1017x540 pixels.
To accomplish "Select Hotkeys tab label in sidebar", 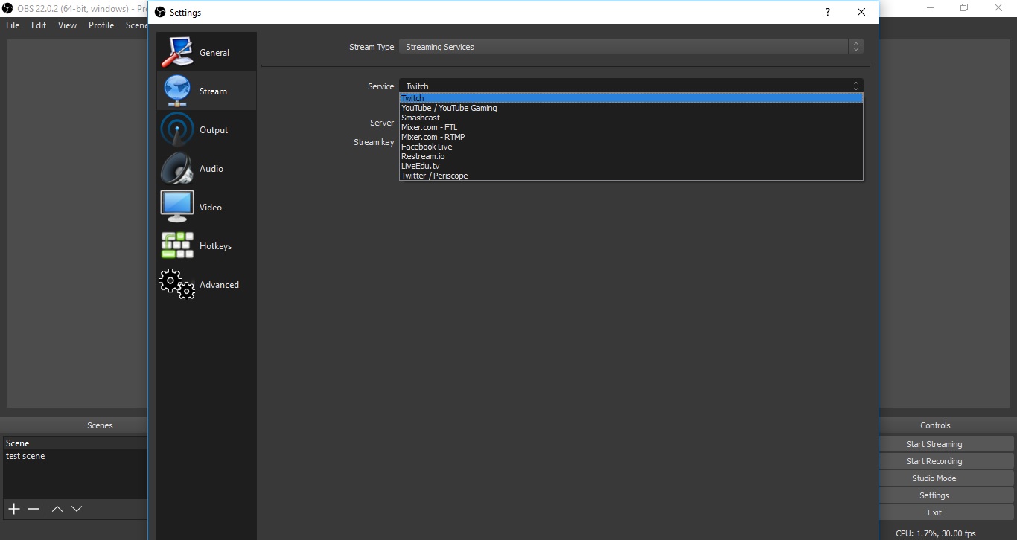I will click(215, 246).
